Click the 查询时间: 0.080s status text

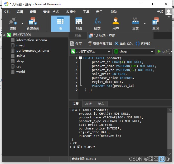tap(84, 159)
